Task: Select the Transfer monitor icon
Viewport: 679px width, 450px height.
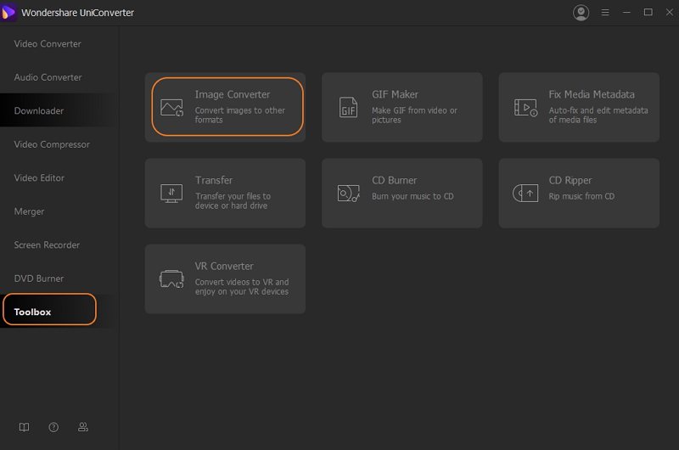Action: (171, 194)
